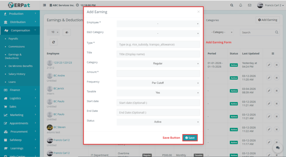Click the table columns menu icon
Viewport: 286px width, 157px height.
273,53
